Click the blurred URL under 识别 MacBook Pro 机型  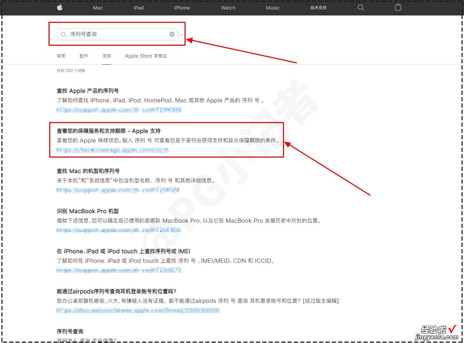pyautogui.click(x=119, y=230)
